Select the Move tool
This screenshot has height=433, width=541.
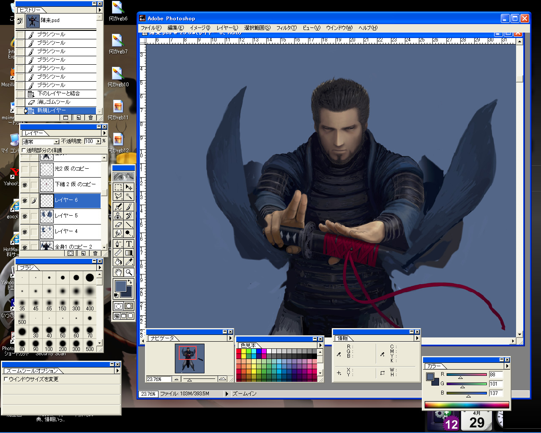point(129,187)
